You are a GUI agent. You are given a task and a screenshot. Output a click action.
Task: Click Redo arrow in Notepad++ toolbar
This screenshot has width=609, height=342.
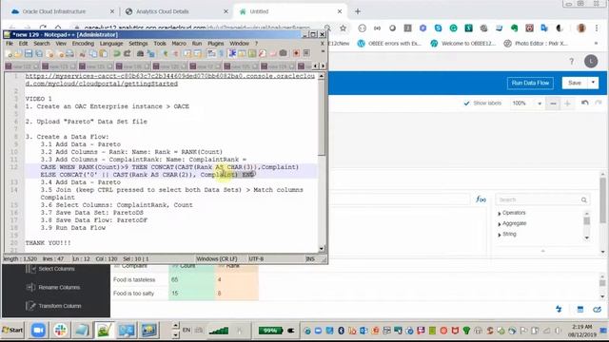point(127,53)
